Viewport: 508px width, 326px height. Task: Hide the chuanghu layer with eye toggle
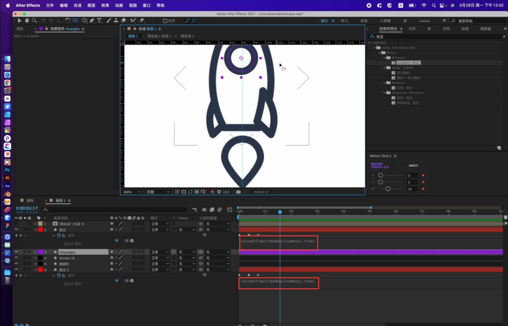pyautogui.click(x=16, y=252)
